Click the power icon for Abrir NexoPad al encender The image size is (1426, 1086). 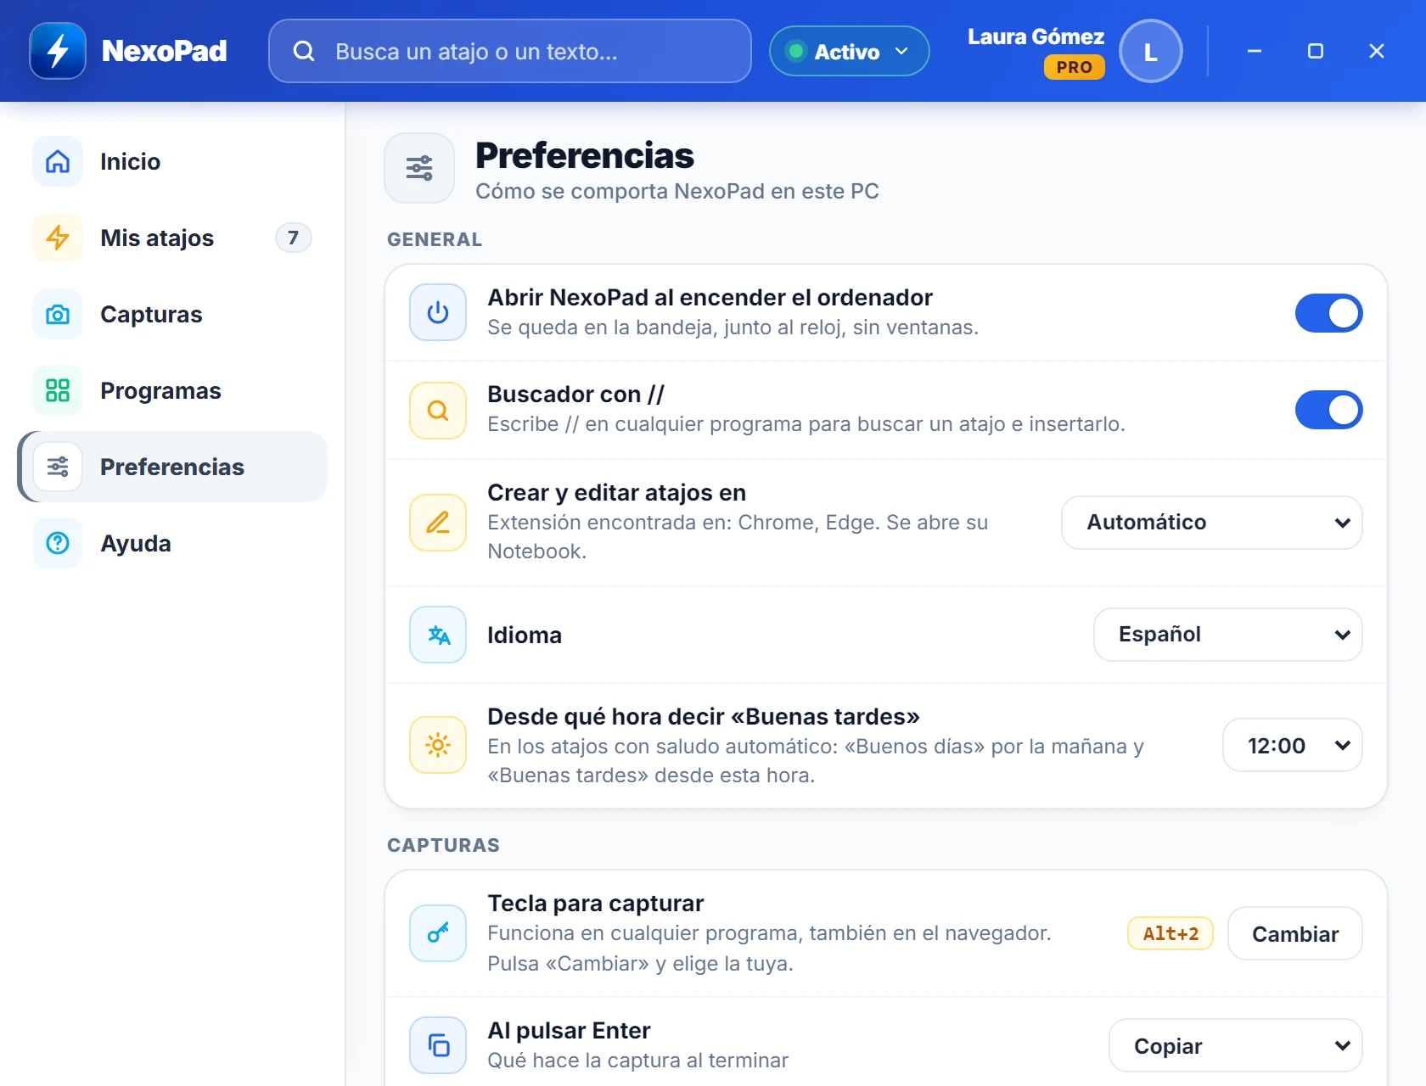(438, 312)
